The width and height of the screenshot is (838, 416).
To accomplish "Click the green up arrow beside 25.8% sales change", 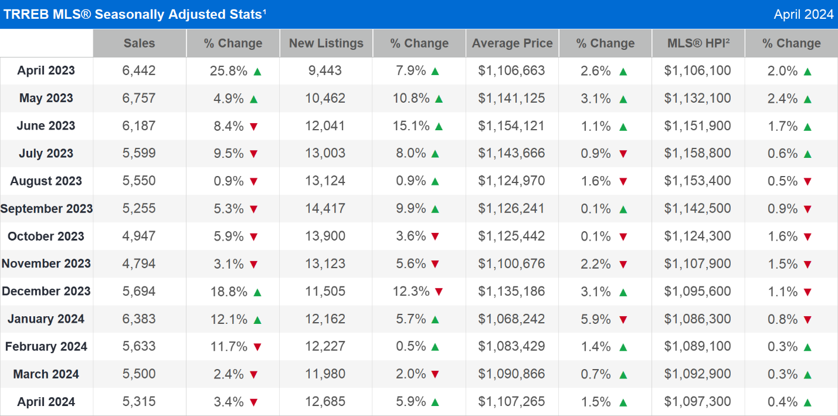I will tap(257, 72).
